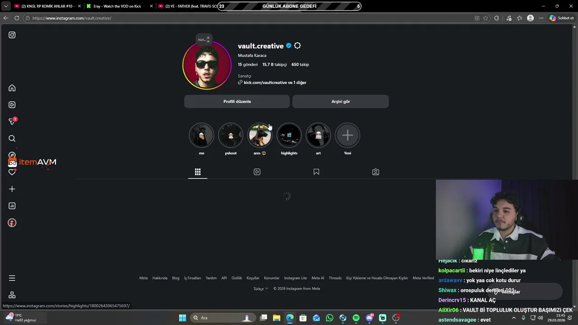Open the settings gear next to username

point(297,46)
